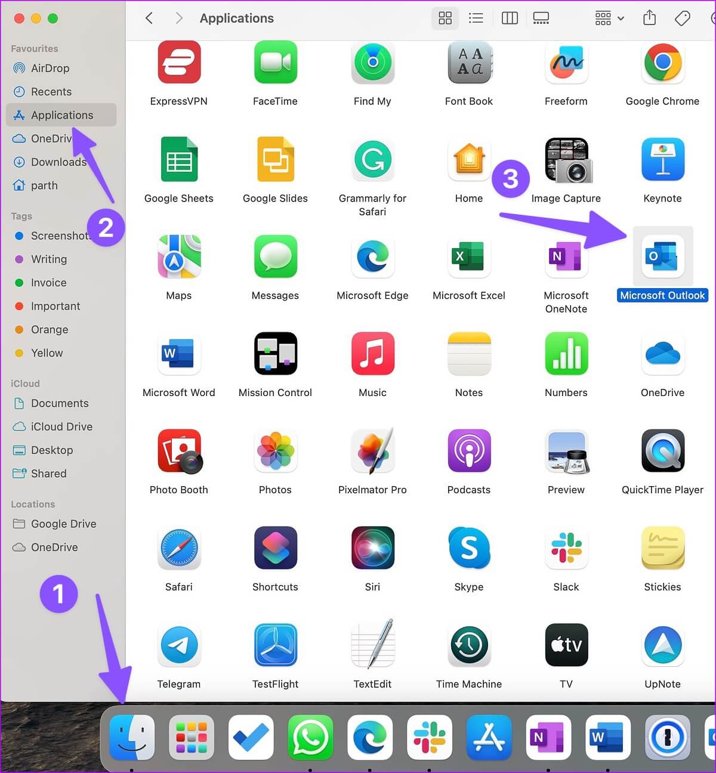This screenshot has height=773, width=716.
Task: Select the Shortcuts app icon
Action: (x=275, y=548)
